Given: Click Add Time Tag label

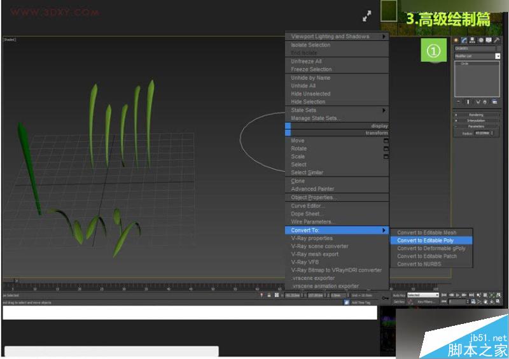Looking at the screenshot, I should [361, 302].
